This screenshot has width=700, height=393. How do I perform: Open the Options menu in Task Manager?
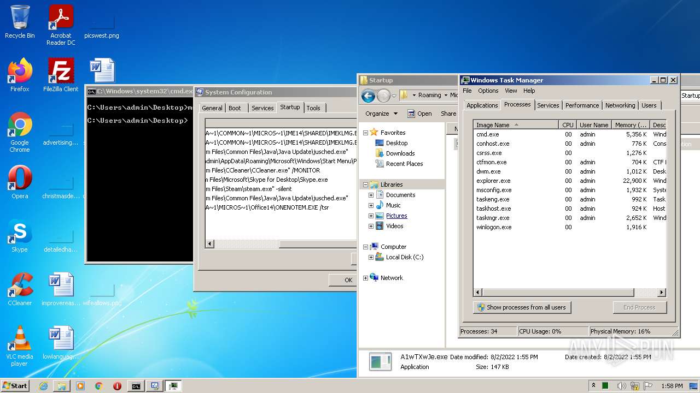coord(488,91)
